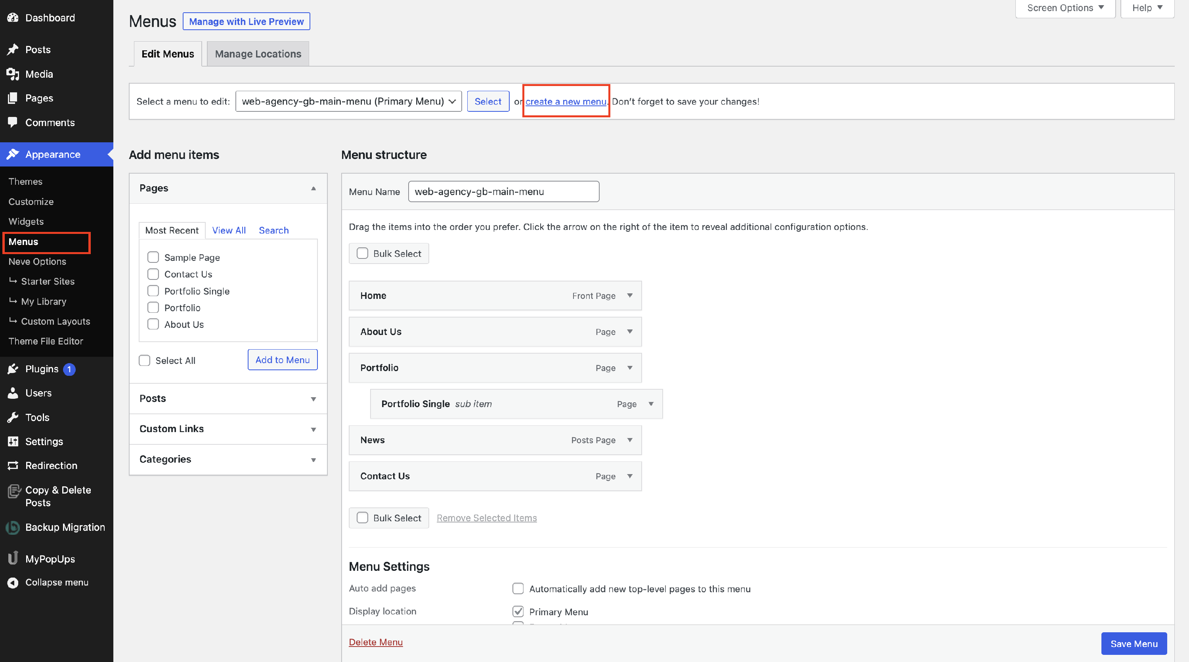Enable the Portfolio Single page checkbox

[153, 291]
